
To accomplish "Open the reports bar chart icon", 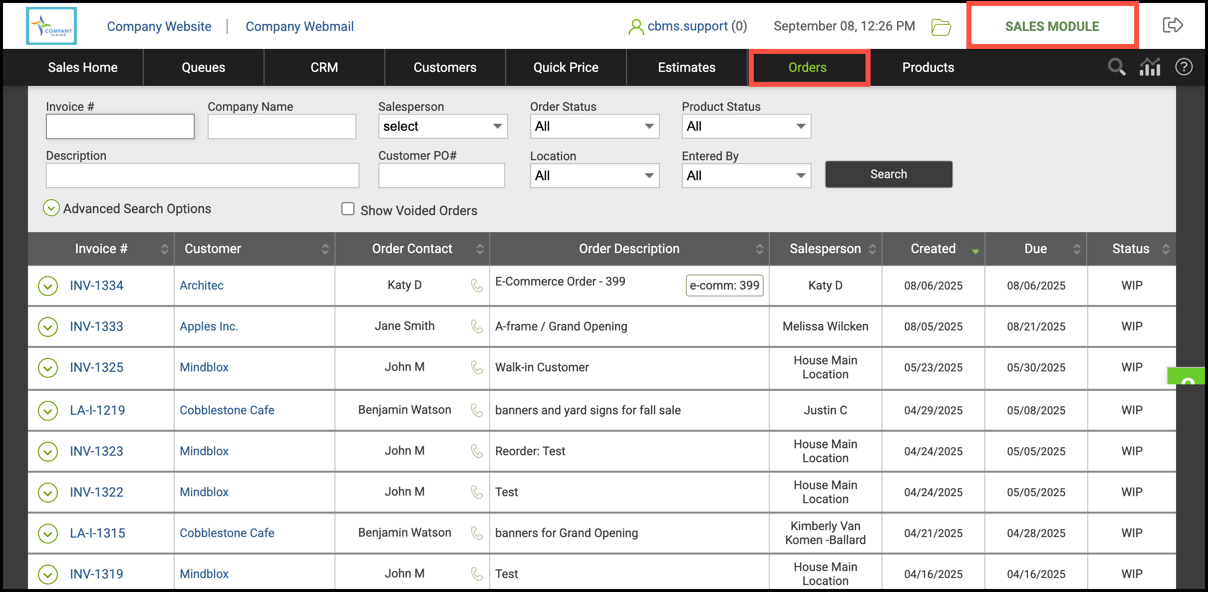I will 1150,67.
